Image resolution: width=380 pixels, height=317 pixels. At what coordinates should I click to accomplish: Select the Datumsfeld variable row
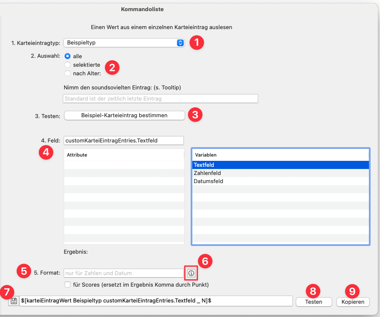coord(280,181)
